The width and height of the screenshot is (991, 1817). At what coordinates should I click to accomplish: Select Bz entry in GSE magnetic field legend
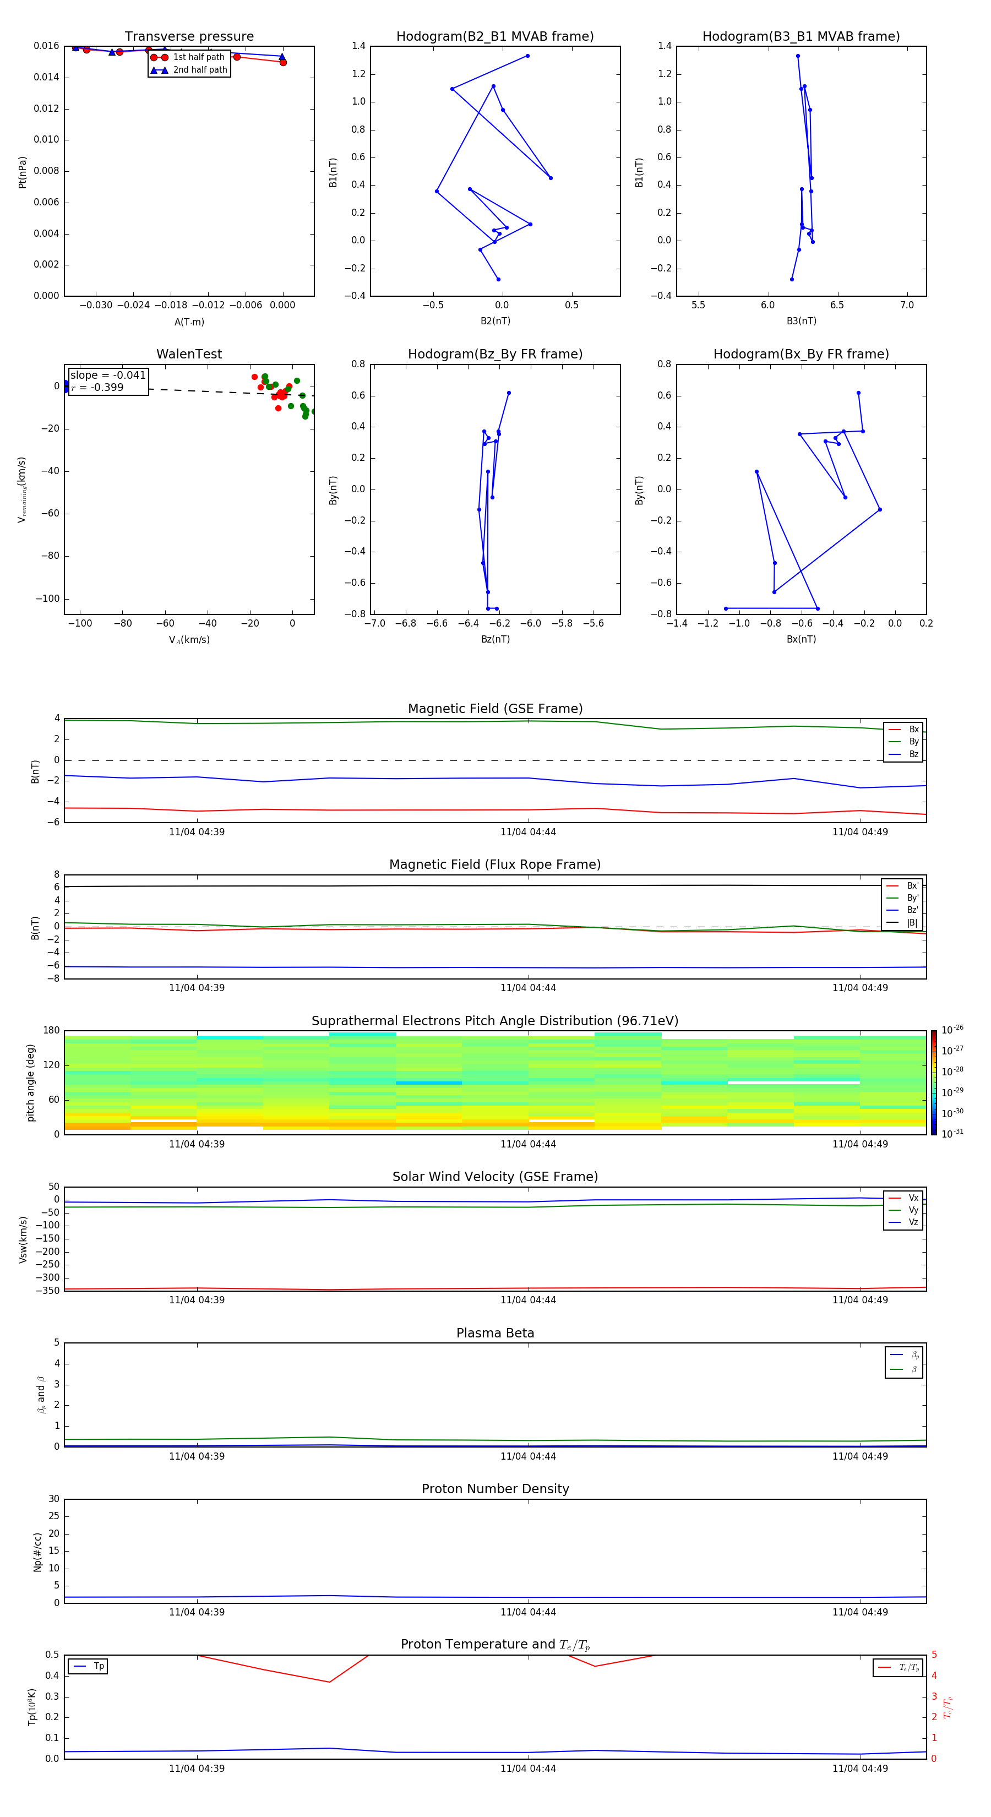(x=903, y=754)
